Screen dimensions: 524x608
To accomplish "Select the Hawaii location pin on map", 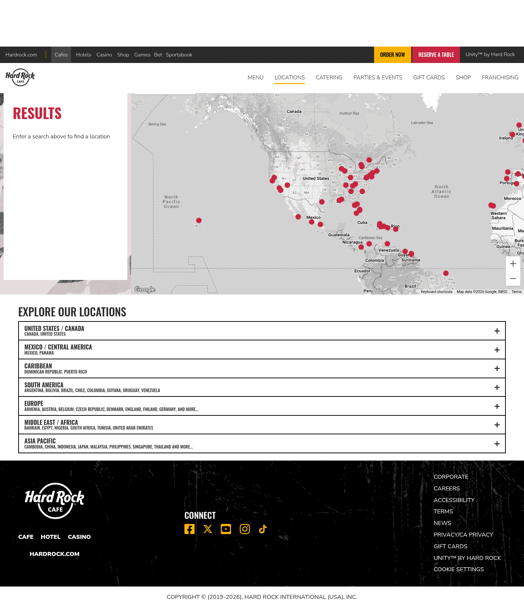I will click(x=199, y=220).
